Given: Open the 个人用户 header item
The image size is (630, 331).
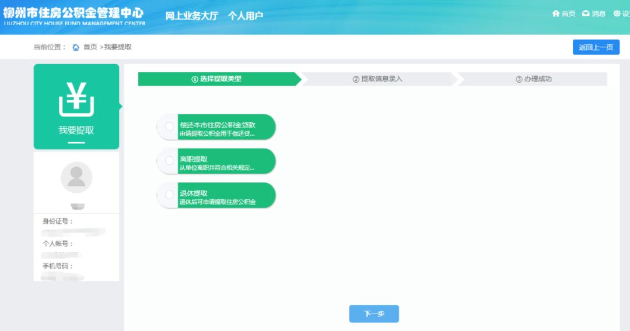Looking at the screenshot, I should [246, 16].
